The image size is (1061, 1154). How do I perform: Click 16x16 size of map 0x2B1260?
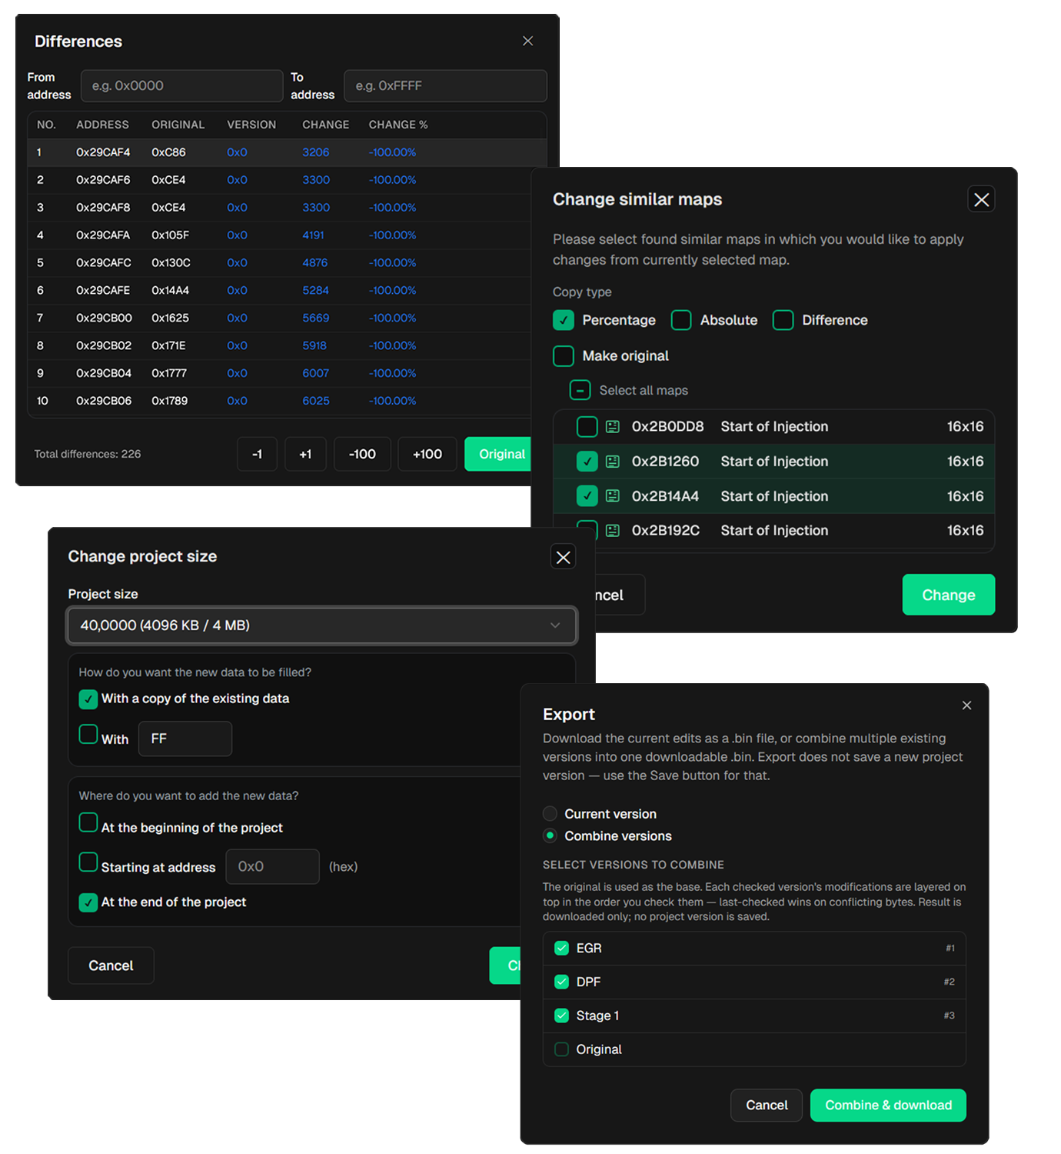(965, 462)
